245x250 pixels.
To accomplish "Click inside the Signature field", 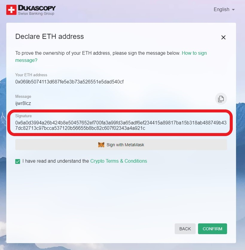I will [x=121, y=125].
